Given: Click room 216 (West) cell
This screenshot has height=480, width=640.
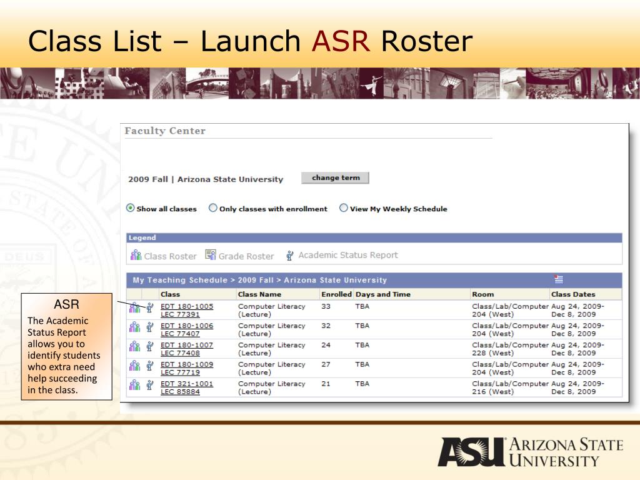Looking at the screenshot, I should (x=510, y=387).
